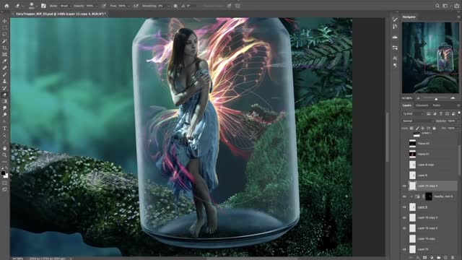
Task: Select the Hand tool
Action: click(x=4, y=148)
